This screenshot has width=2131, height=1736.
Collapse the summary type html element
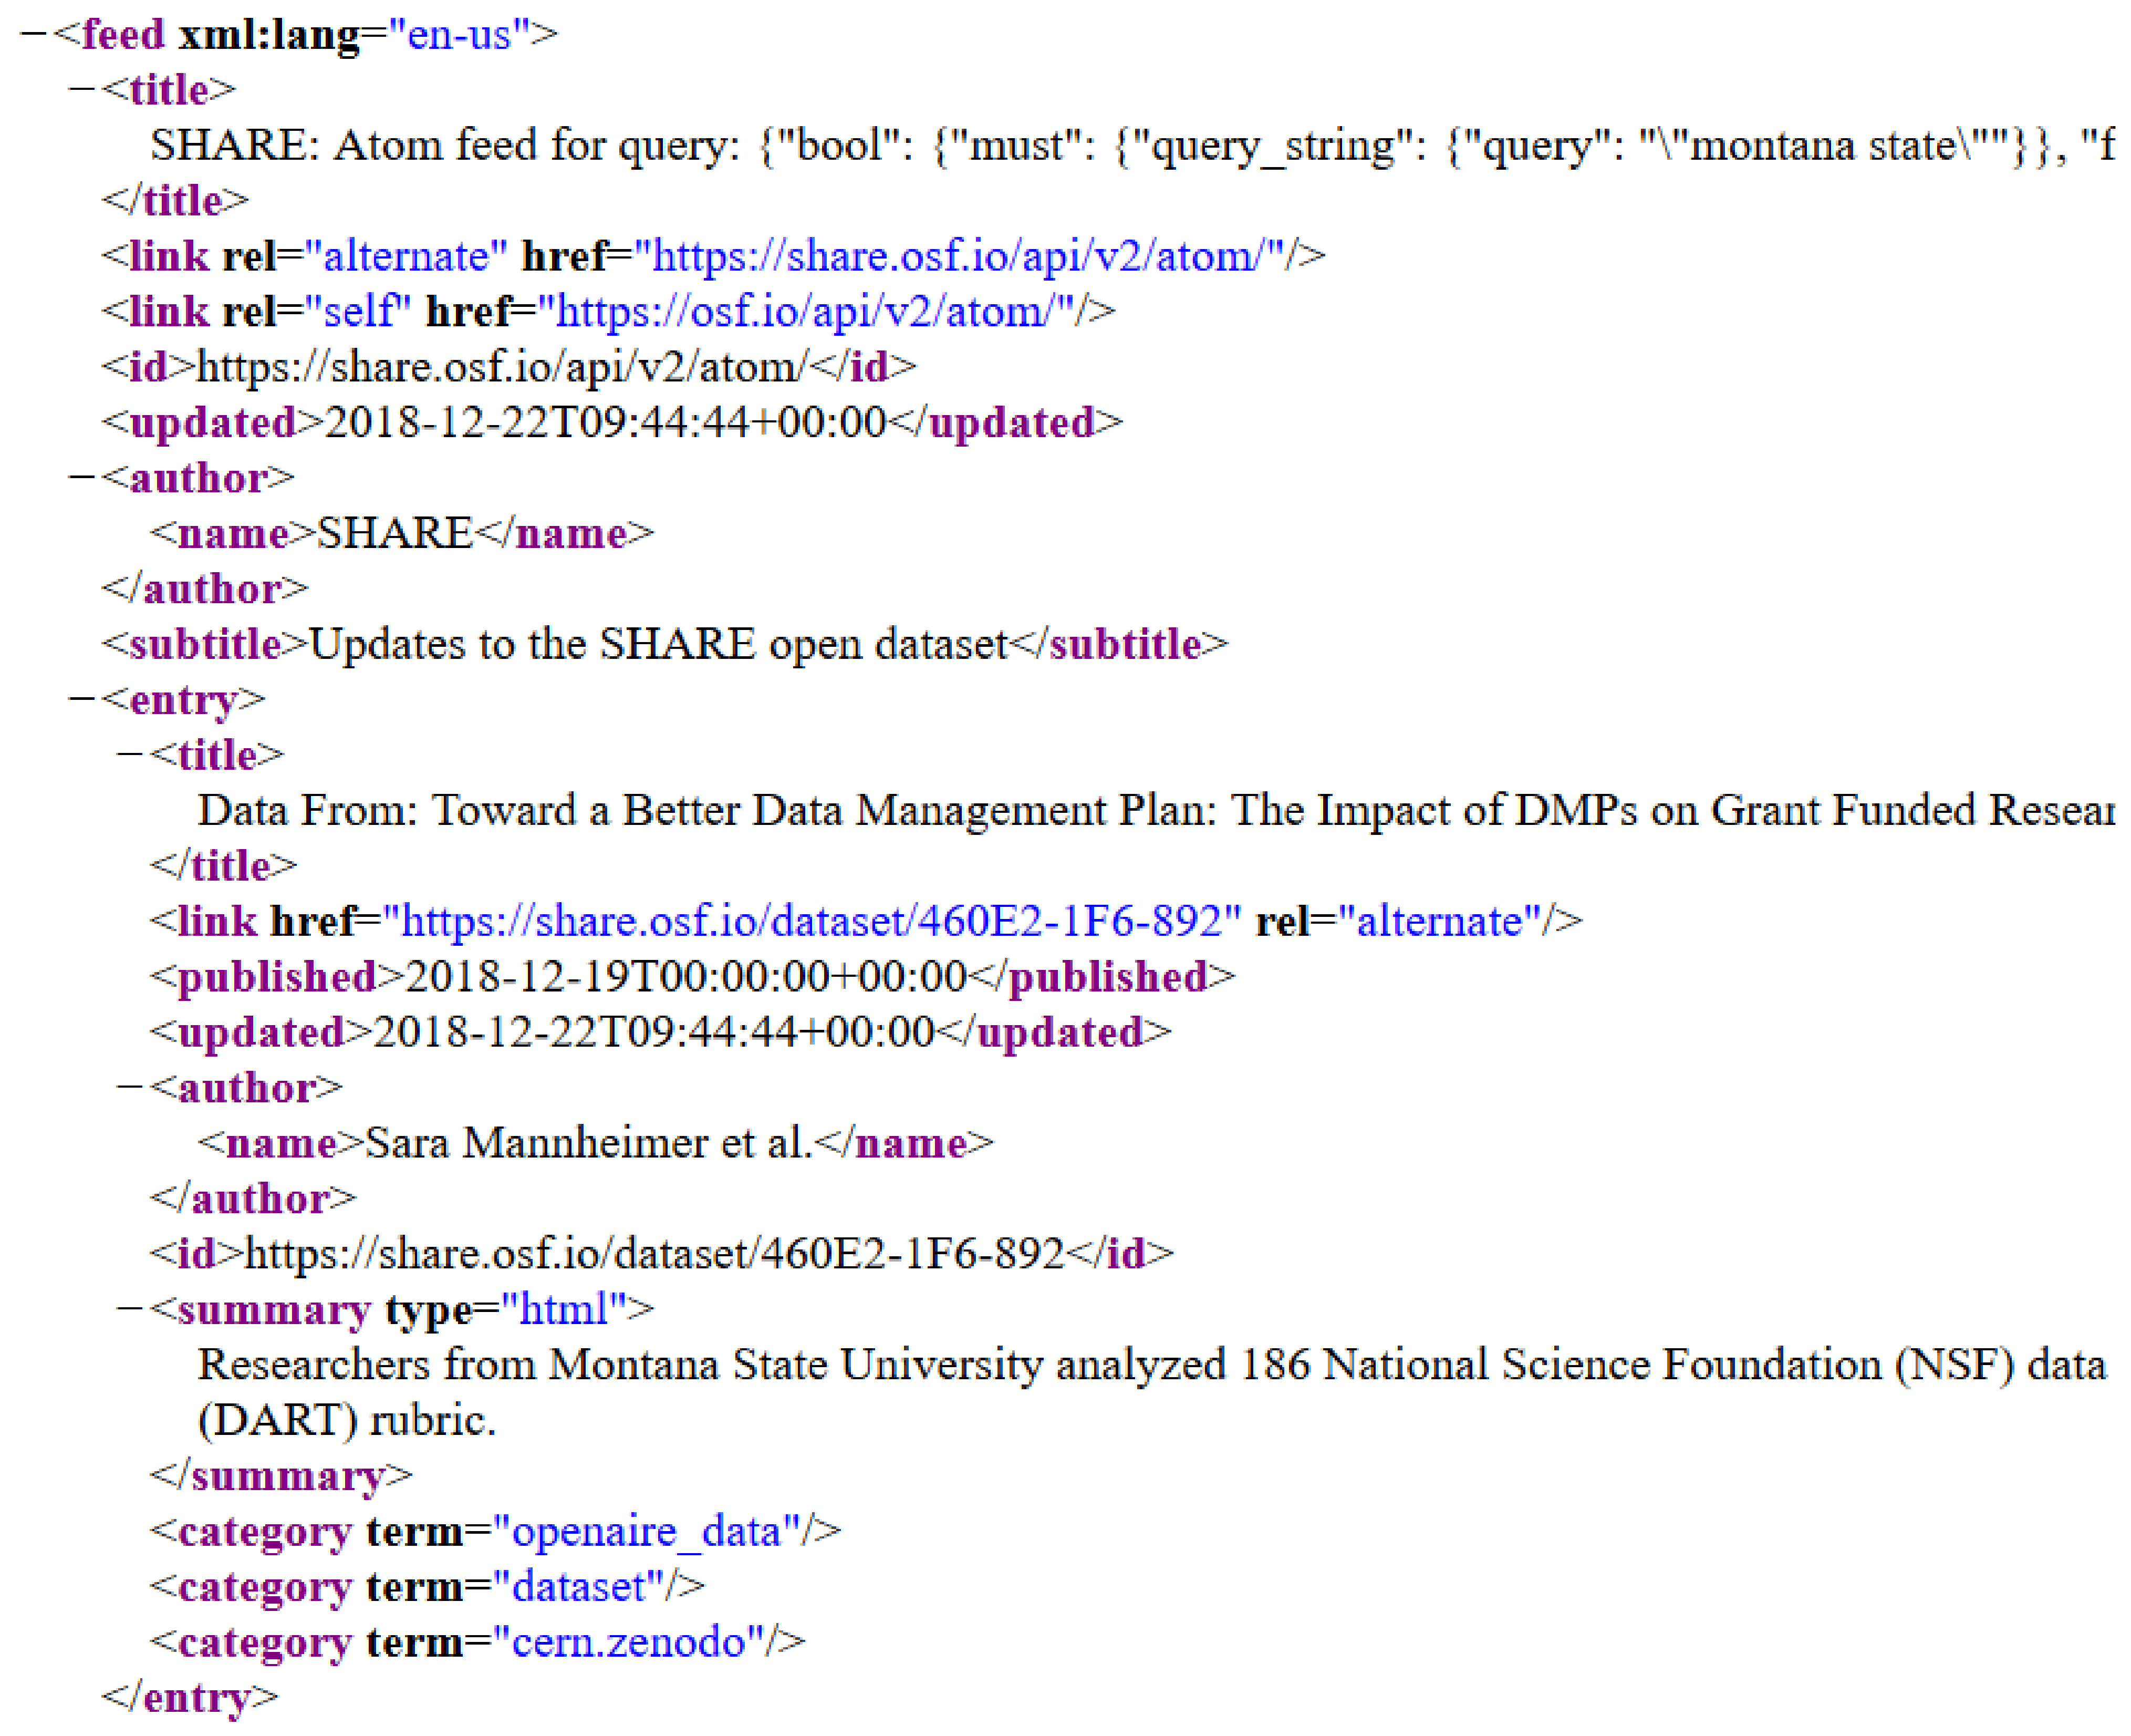click(129, 1308)
